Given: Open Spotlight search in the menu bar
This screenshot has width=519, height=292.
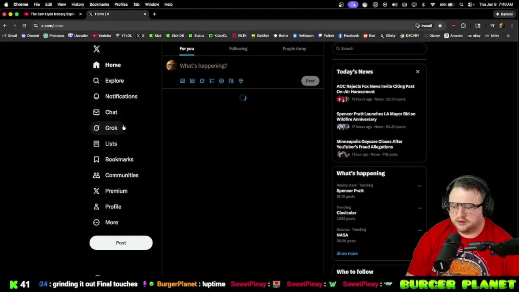Looking at the screenshot, I should (x=461, y=4).
